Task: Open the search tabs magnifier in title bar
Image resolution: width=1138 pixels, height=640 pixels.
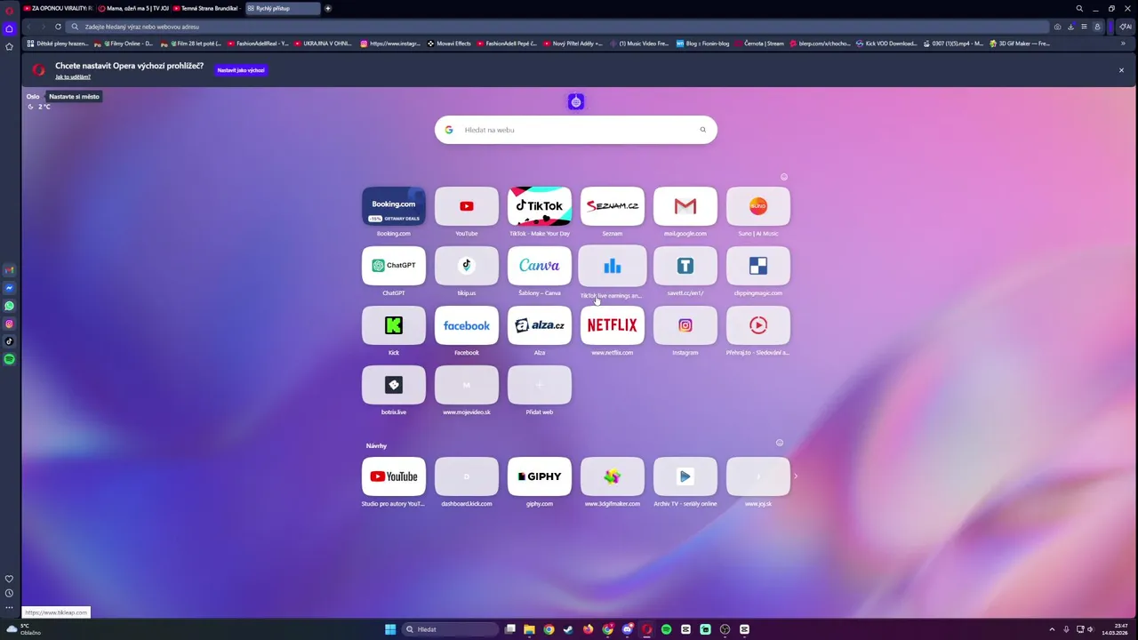Action: point(1079,8)
